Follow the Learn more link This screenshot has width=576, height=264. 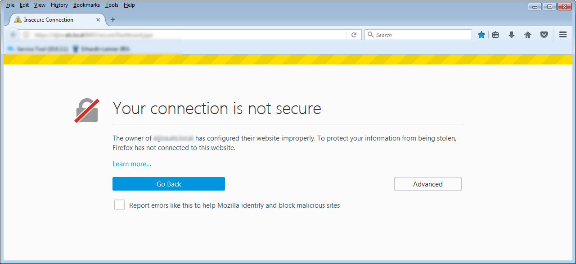pos(131,164)
